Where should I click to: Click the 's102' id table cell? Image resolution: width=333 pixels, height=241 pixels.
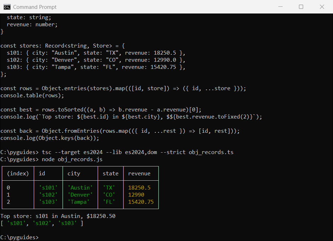pyautogui.click(x=48, y=195)
